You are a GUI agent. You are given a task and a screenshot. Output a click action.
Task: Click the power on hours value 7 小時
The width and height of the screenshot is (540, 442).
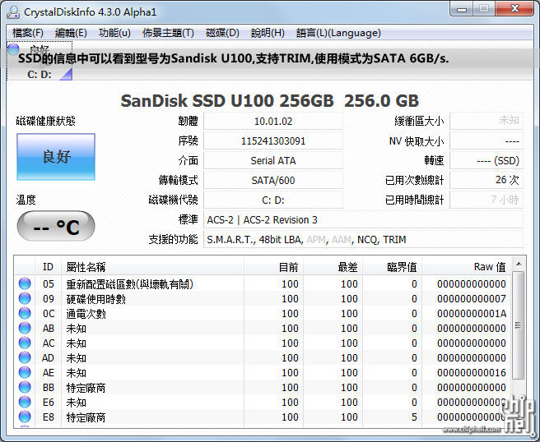(x=486, y=200)
